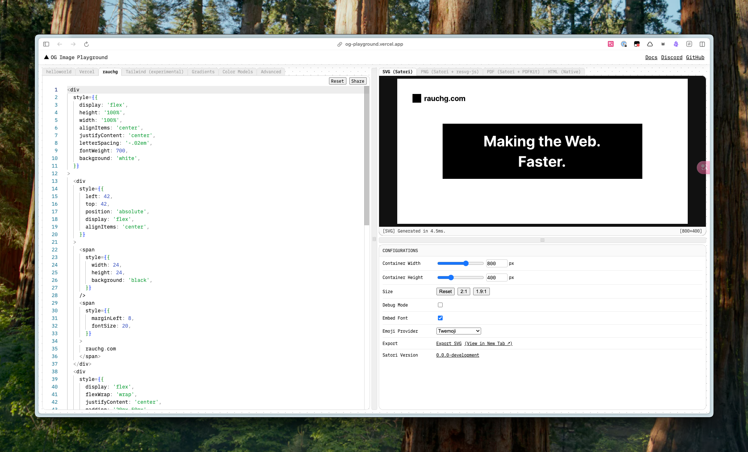Viewport: 748px width, 452px height.
Task: Click the Share button
Action: (x=358, y=81)
